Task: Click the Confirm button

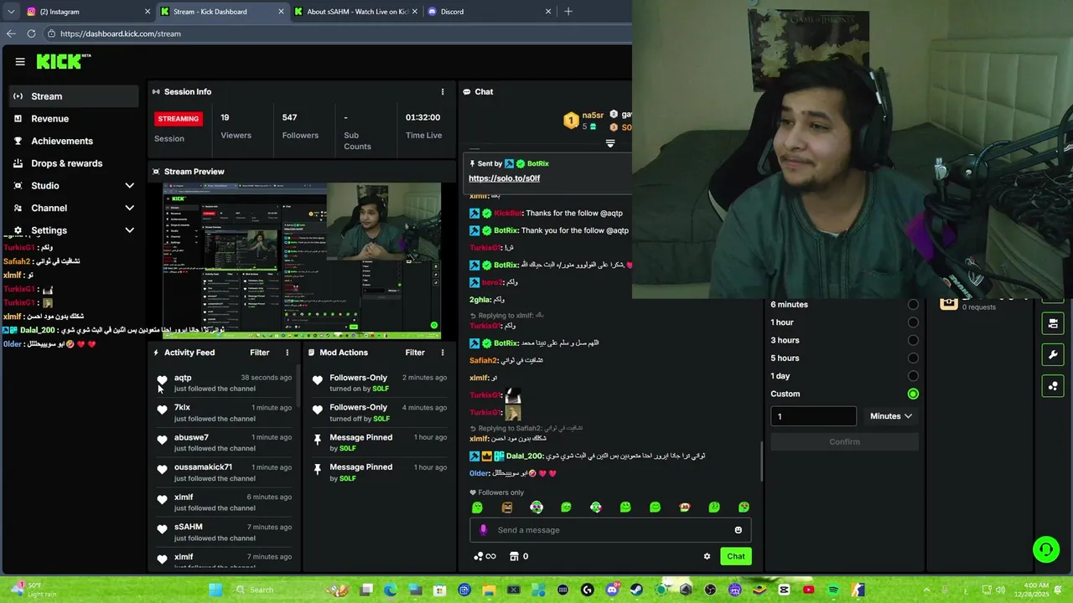Action: click(844, 441)
